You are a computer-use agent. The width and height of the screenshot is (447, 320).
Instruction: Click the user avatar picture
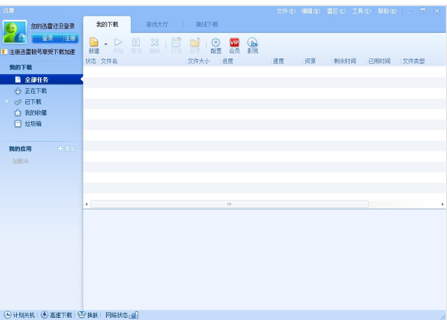[15, 32]
